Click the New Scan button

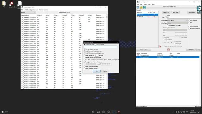click(166, 12)
